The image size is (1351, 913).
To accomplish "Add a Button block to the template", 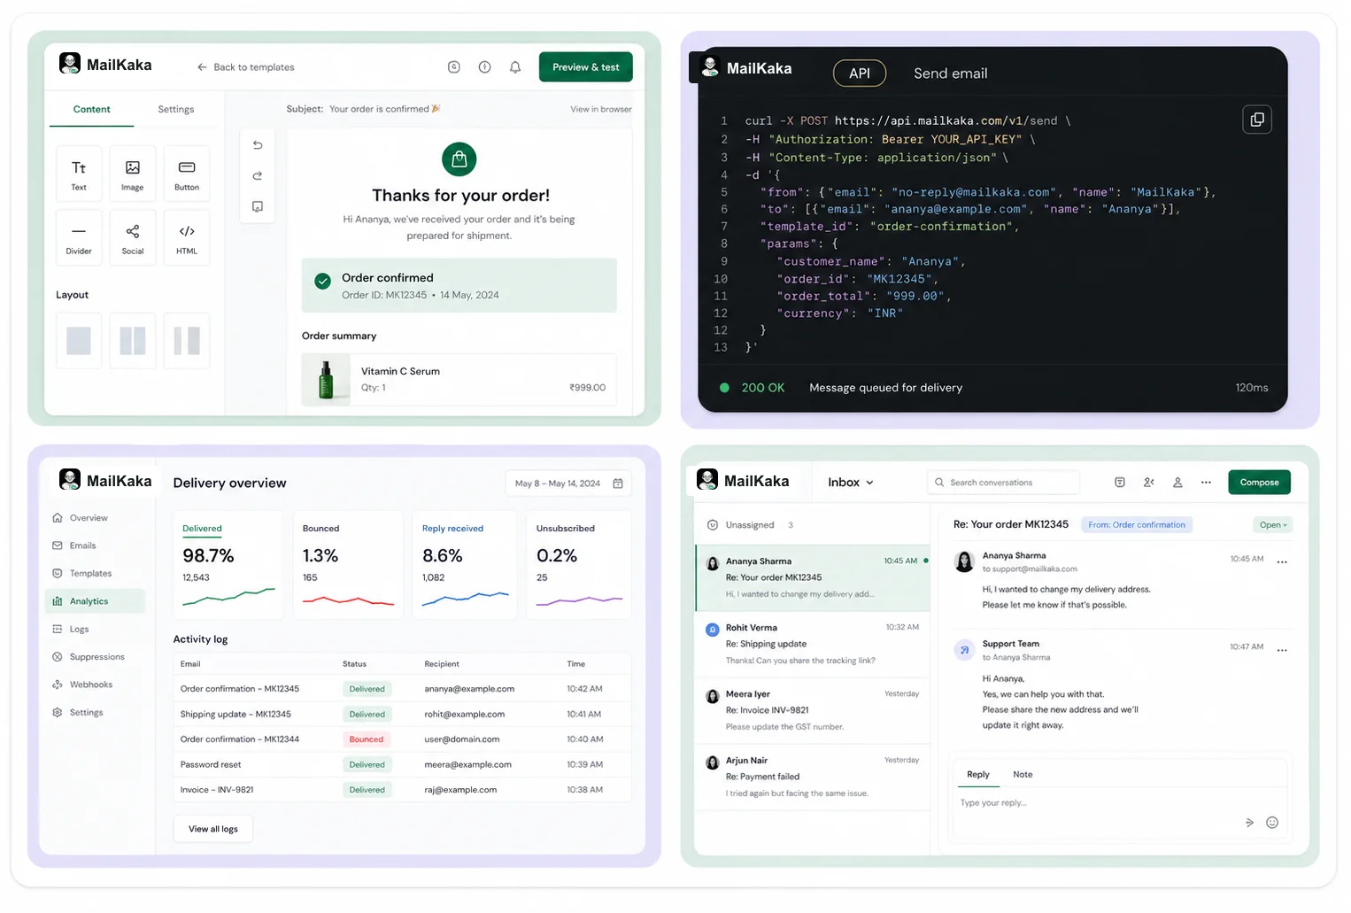I will [187, 174].
